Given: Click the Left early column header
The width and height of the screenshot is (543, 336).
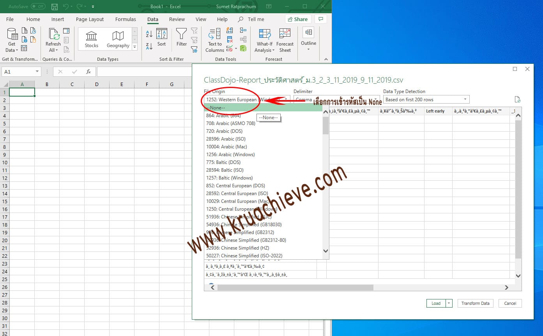Looking at the screenshot, I should pos(438,111).
